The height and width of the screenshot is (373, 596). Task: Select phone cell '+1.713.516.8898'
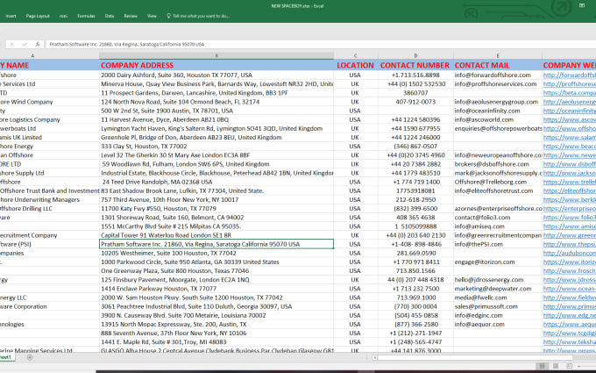(x=415, y=75)
